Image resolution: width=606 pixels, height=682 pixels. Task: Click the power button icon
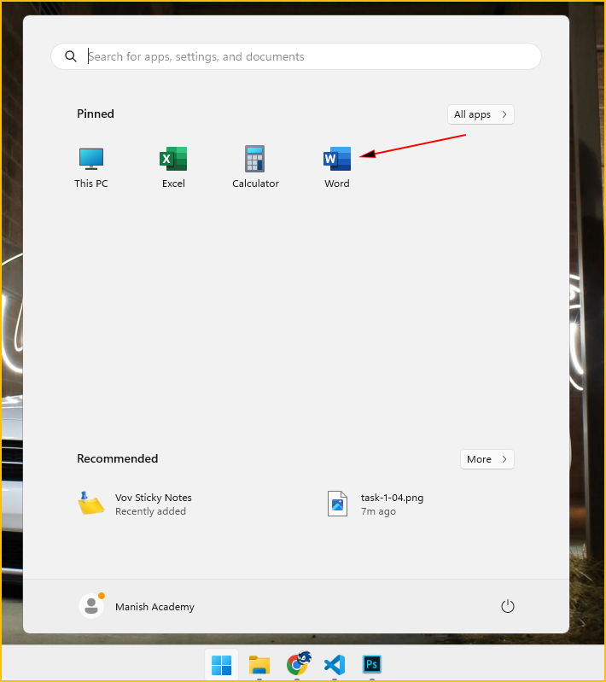(507, 606)
